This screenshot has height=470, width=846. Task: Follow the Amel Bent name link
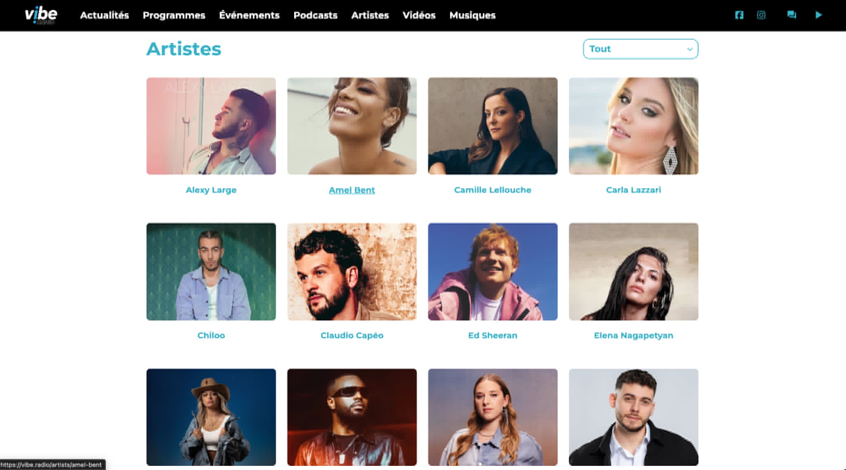[x=352, y=190]
